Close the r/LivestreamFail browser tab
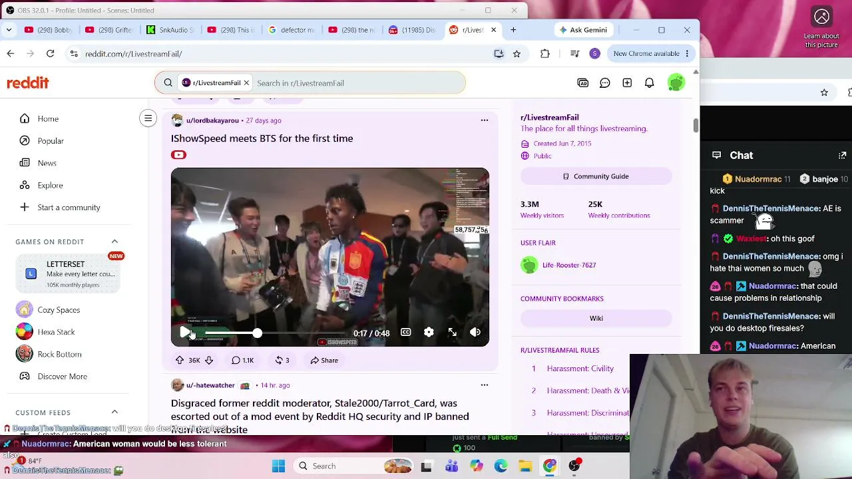 point(493,30)
